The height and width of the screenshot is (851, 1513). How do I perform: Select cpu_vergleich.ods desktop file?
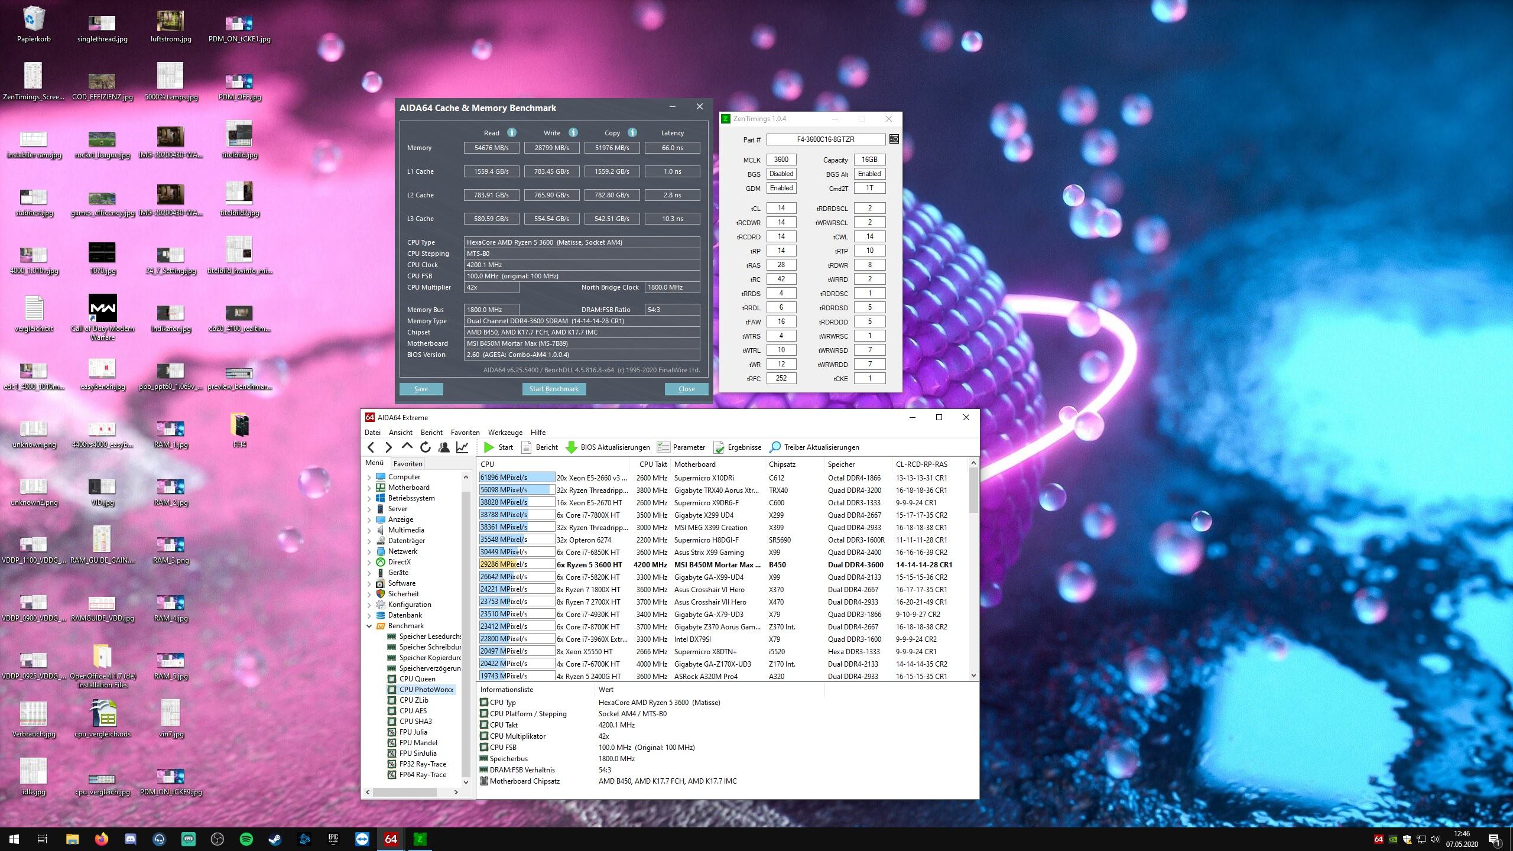(x=102, y=719)
